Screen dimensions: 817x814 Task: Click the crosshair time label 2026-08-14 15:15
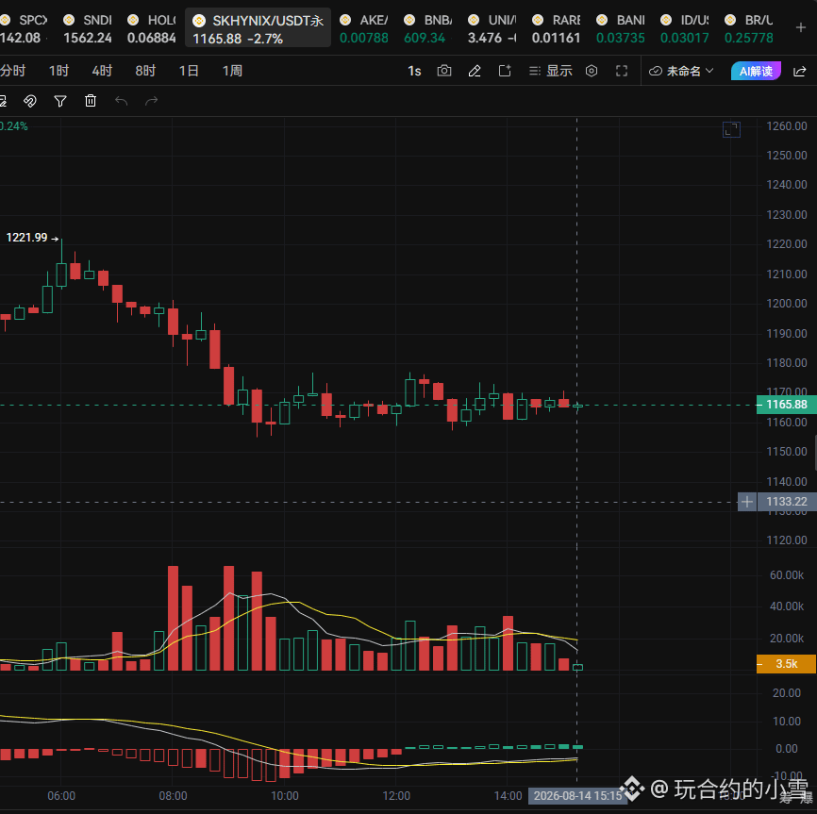[x=577, y=796]
